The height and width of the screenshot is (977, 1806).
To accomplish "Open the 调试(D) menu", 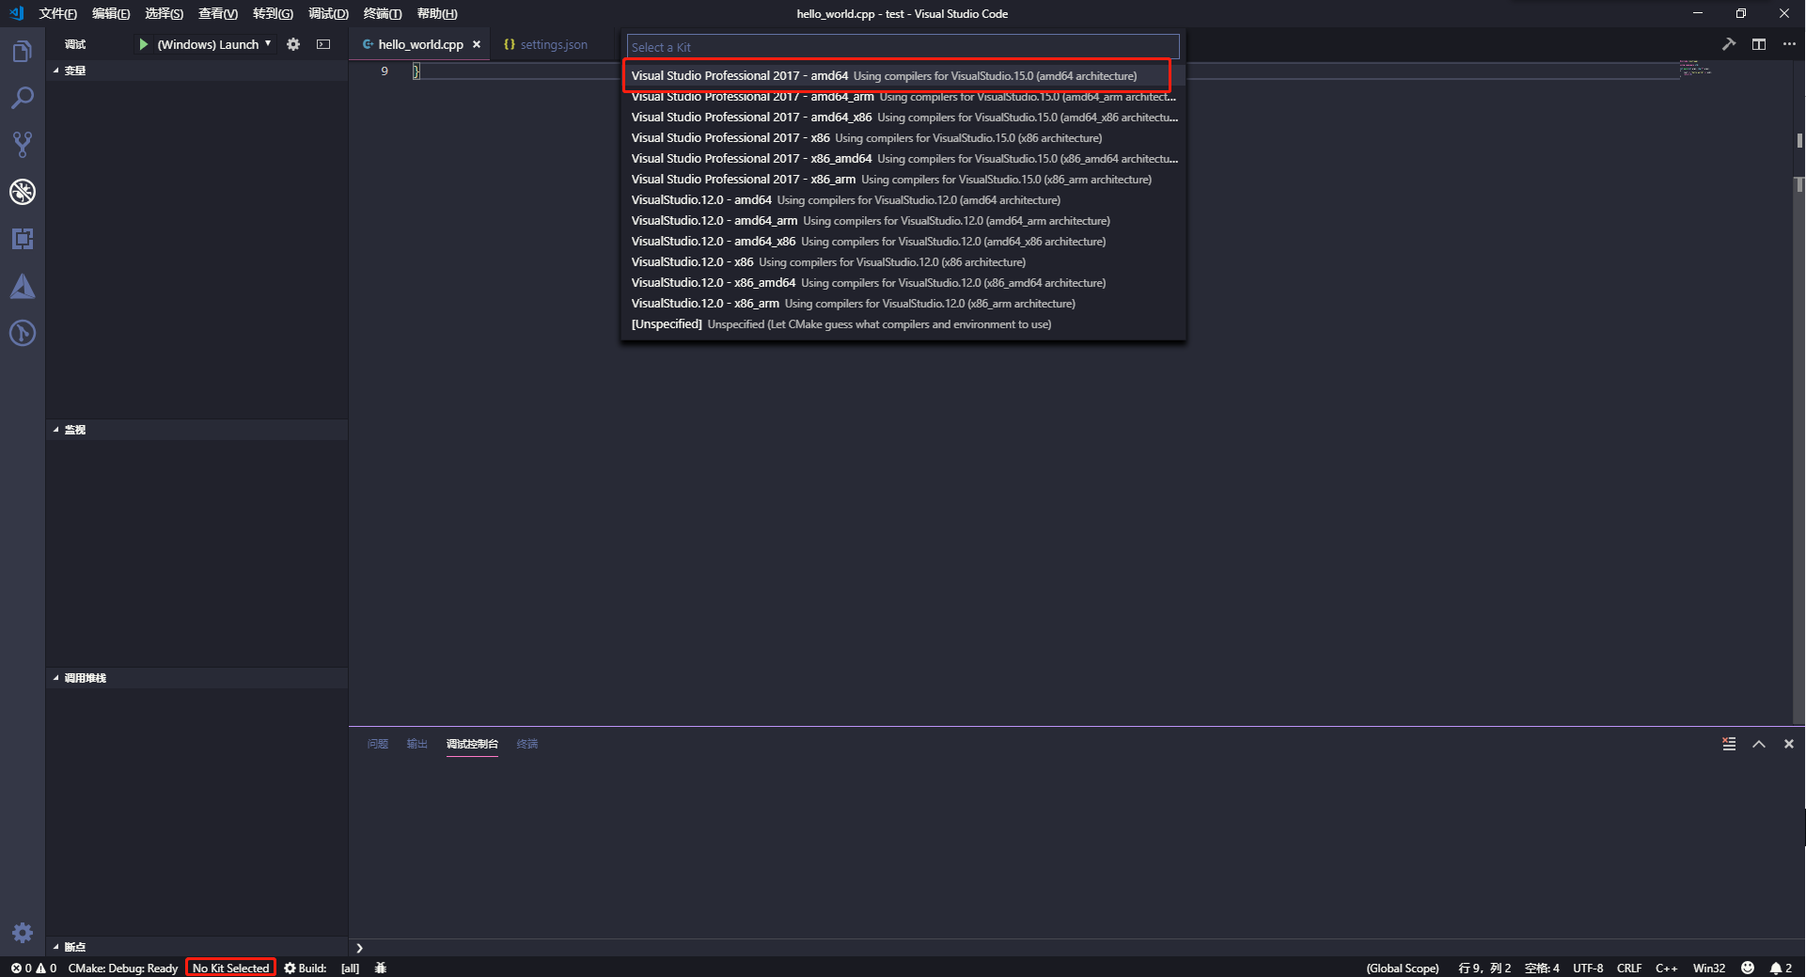I will [328, 14].
